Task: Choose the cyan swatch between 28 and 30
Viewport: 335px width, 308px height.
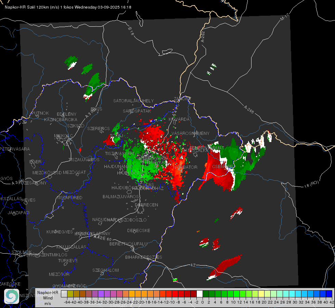Action: pos(292,294)
